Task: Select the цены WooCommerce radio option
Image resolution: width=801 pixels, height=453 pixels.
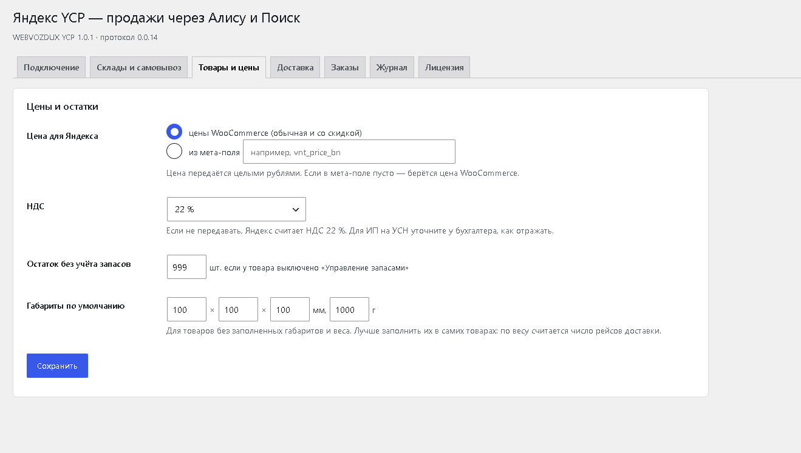Action: (x=174, y=132)
